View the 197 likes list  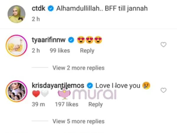coord(67,104)
